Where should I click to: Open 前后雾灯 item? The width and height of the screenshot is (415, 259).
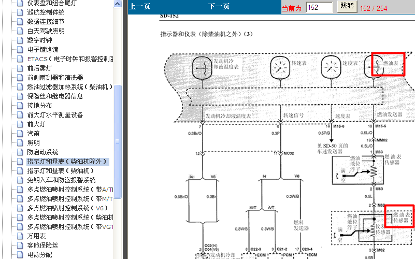(39, 68)
